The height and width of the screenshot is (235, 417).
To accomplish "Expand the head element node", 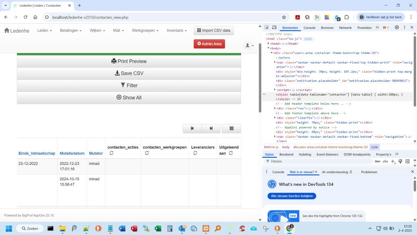I will [x=268, y=43].
